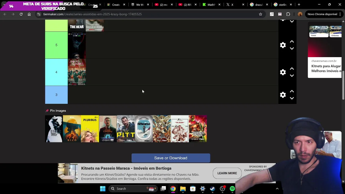Click the blue tier 3 label

click(x=56, y=95)
